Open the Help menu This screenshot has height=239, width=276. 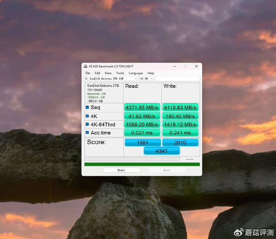pyautogui.click(x=151, y=73)
